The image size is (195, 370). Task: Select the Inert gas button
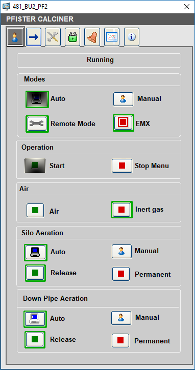[x=121, y=210]
